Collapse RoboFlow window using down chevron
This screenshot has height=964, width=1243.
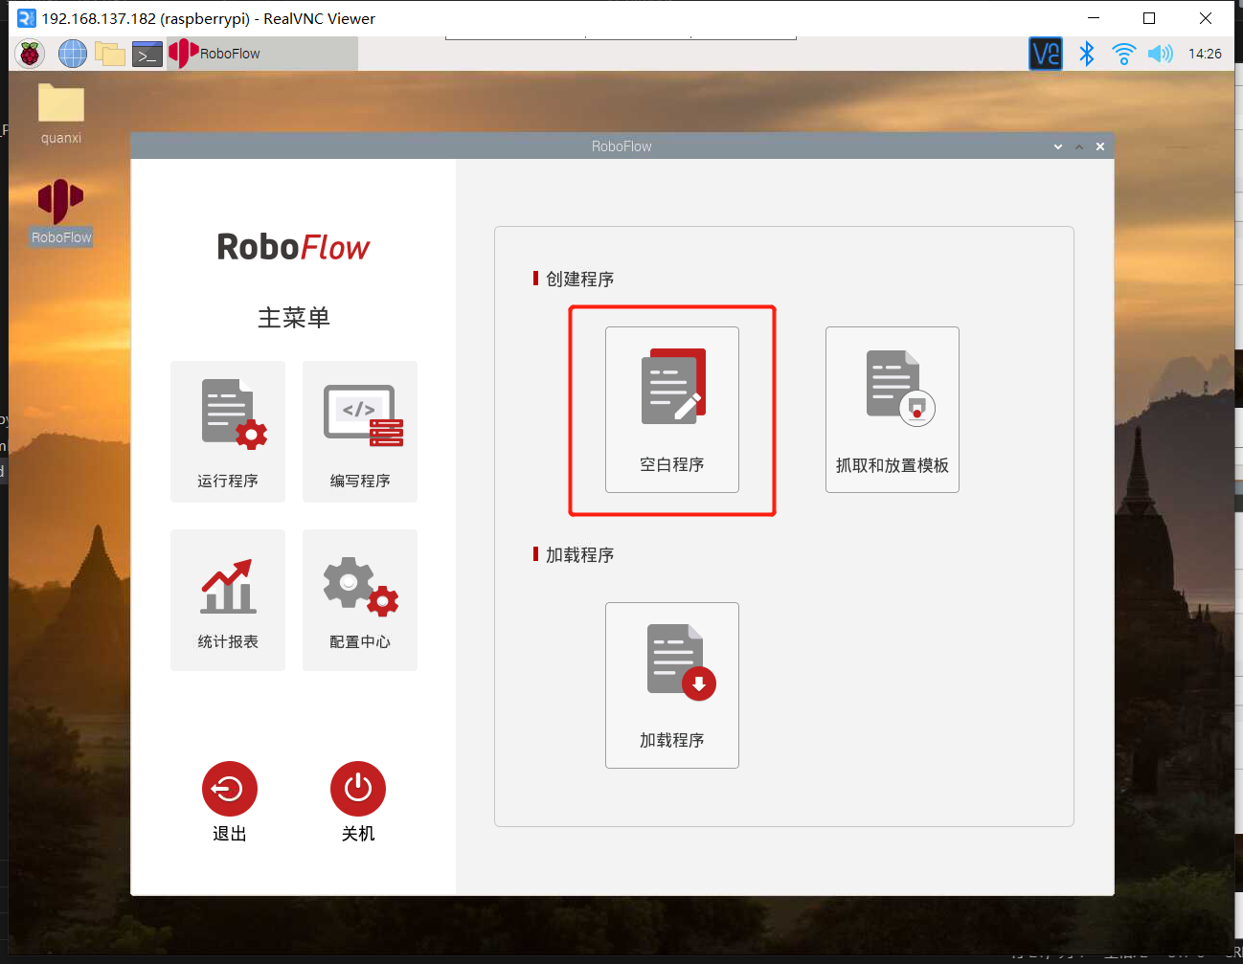pos(1057,146)
